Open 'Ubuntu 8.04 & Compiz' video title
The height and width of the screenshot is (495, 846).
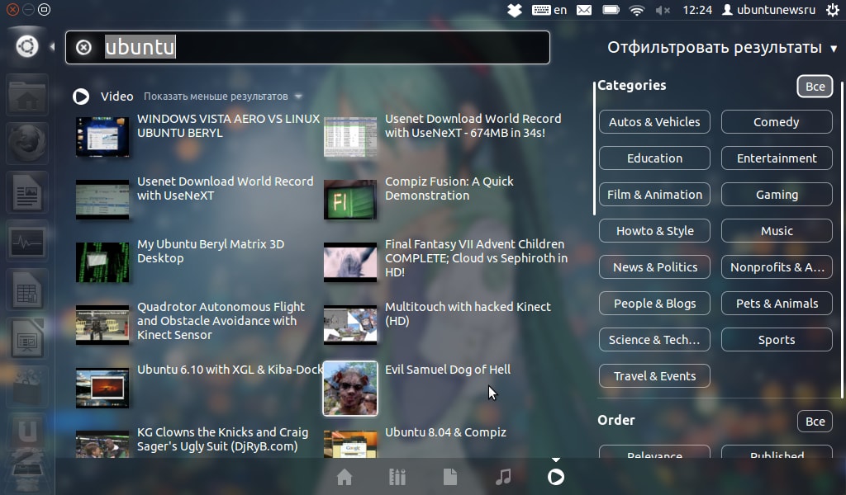click(x=445, y=432)
